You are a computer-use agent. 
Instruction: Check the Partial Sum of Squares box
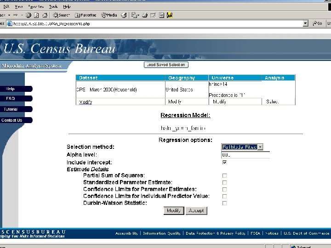pos(224,175)
